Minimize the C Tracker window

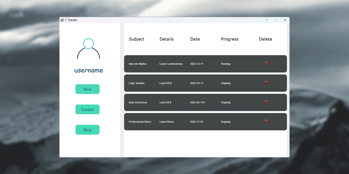click(266, 20)
